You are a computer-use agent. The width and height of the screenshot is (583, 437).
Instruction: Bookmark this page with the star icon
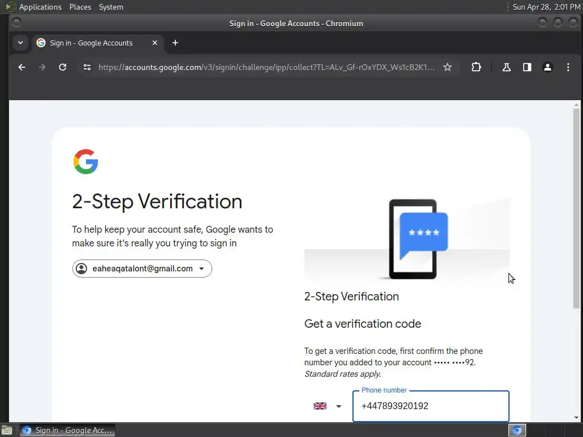tap(447, 67)
